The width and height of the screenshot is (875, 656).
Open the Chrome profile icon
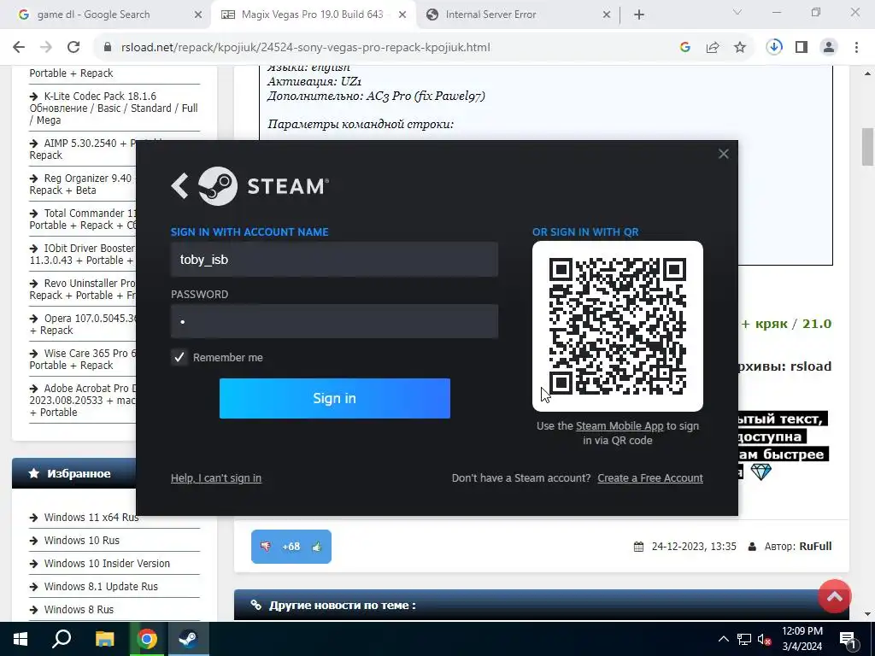pyautogui.click(x=829, y=48)
